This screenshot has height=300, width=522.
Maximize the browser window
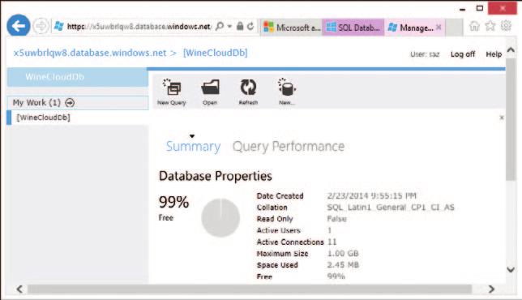coord(480,8)
